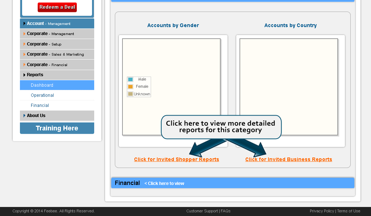Screen dimensions: 371x216
Task: Expand the Corporate - Management section
Action: point(57,33)
